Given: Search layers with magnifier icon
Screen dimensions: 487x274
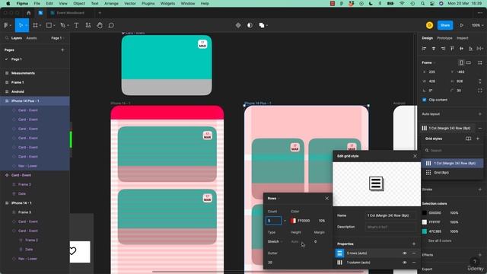Looking at the screenshot, I should pos(6,38).
